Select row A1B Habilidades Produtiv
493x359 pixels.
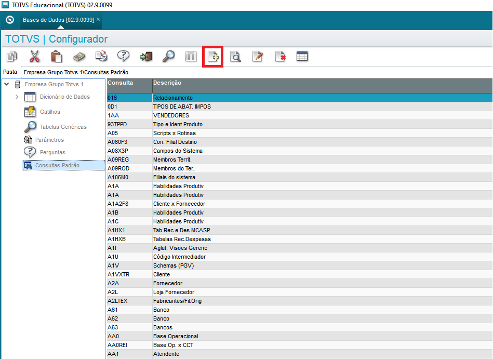click(300, 212)
